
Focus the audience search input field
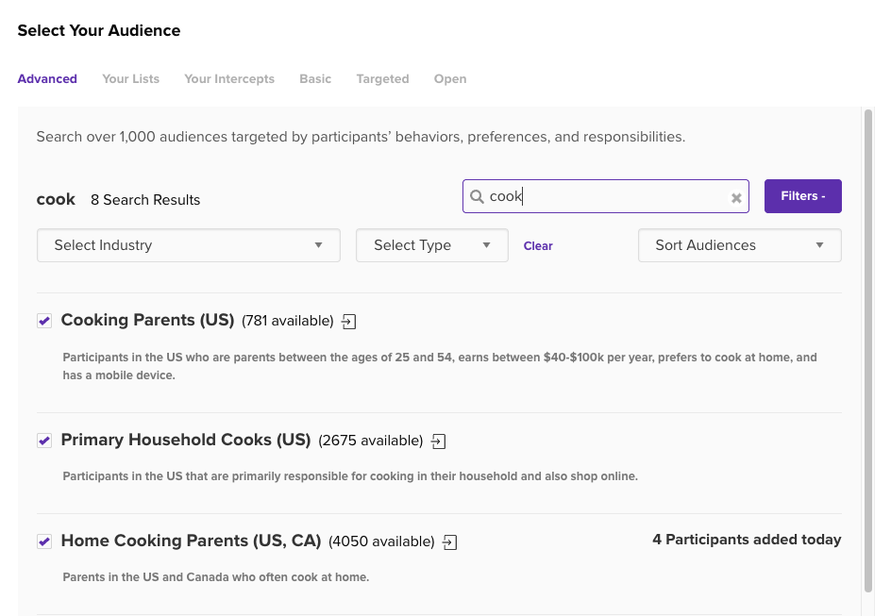point(604,197)
